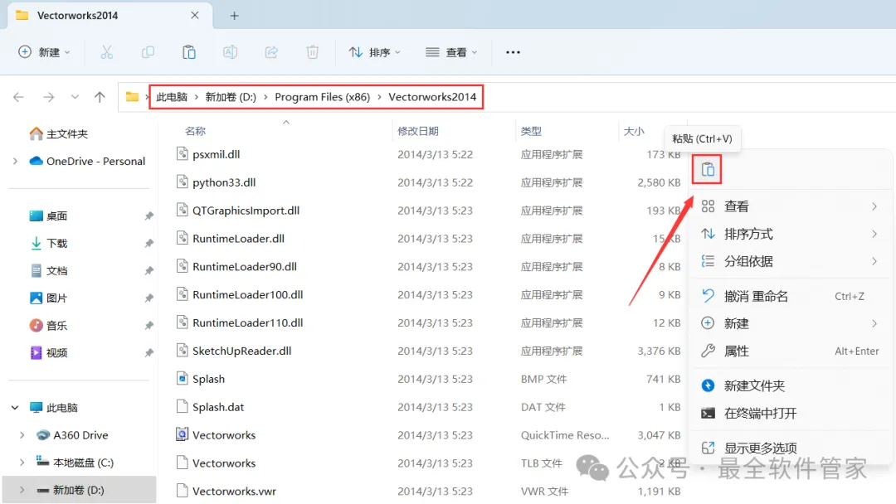Open OneDrive - Personal in sidebar
896x504 pixels.
point(87,161)
